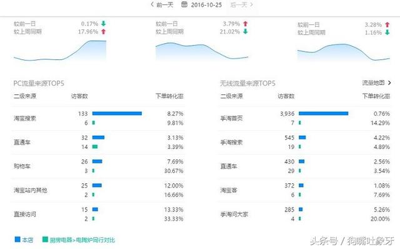Go to next day 后一天
The width and height of the screenshot is (400, 249).
pyautogui.click(x=241, y=4)
